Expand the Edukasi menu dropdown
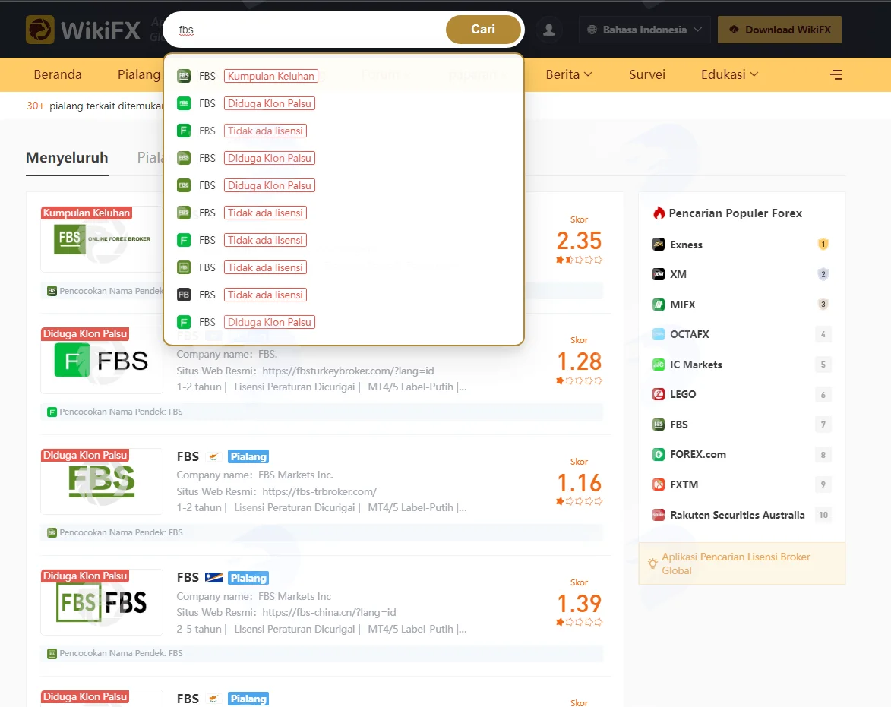The width and height of the screenshot is (891, 707). point(730,74)
